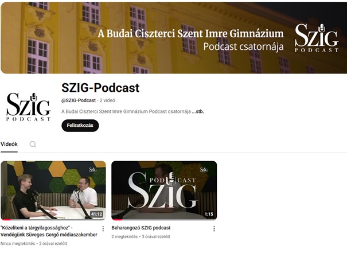Subscribe using the Feliratkozás button
The width and height of the screenshot is (347, 253).
pos(80,126)
